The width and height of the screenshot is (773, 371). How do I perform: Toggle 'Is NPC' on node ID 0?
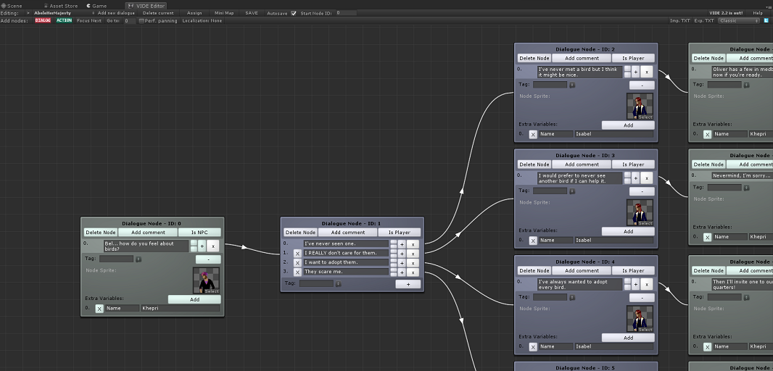click(199, 233)
